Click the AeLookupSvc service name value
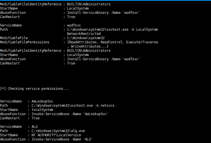Image resolution: width=211 pixels, height=143 pixels. pyautogui.click(x=42, y=101)
